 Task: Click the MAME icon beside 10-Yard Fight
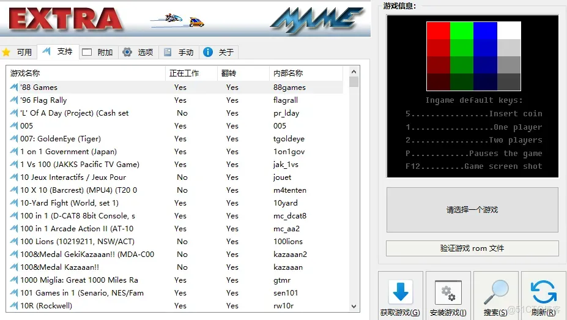[x=13, y=203]
